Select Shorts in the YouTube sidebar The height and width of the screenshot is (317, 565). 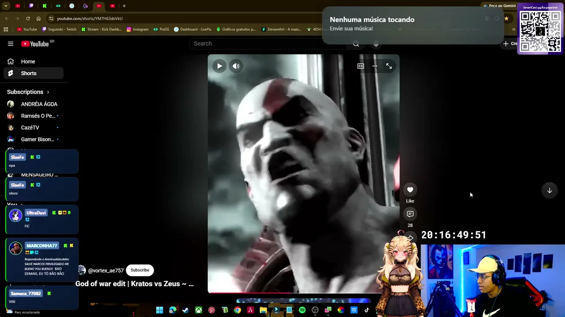point(34,73)
